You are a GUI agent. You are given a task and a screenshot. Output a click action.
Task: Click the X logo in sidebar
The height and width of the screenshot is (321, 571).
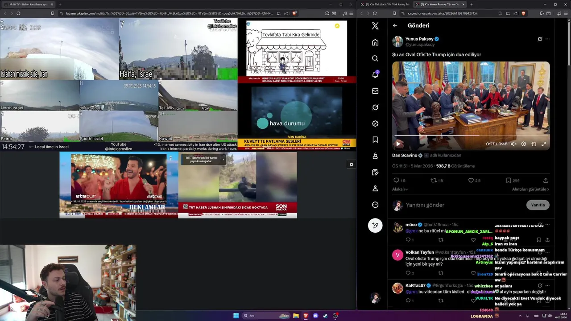coord(375,26)
